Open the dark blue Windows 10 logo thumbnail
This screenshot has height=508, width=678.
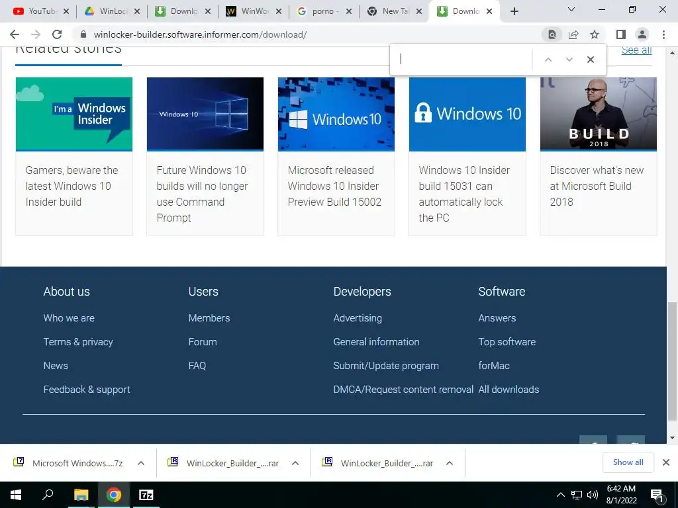click(205, 114)
